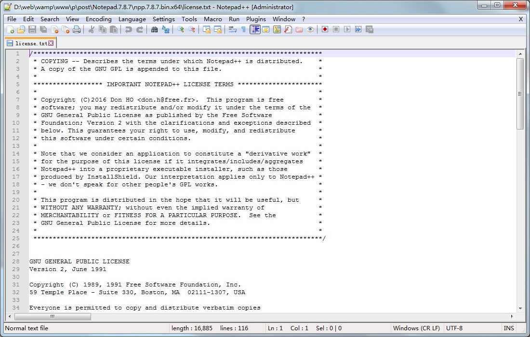Toggle file Monitoring eye icon
The image size is (530, 337).
pyautogui.click(x=310, y=30)
